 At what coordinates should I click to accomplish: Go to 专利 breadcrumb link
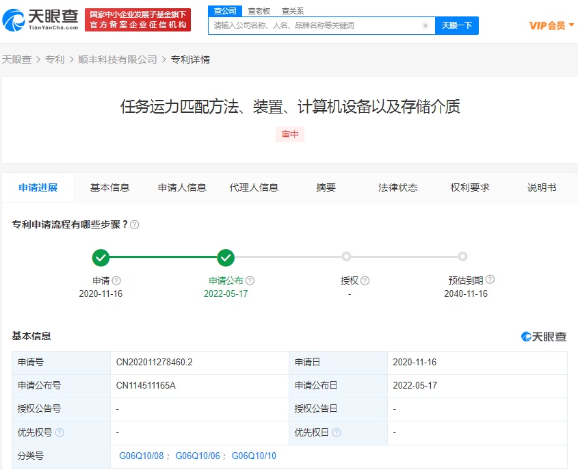(55, 60)
